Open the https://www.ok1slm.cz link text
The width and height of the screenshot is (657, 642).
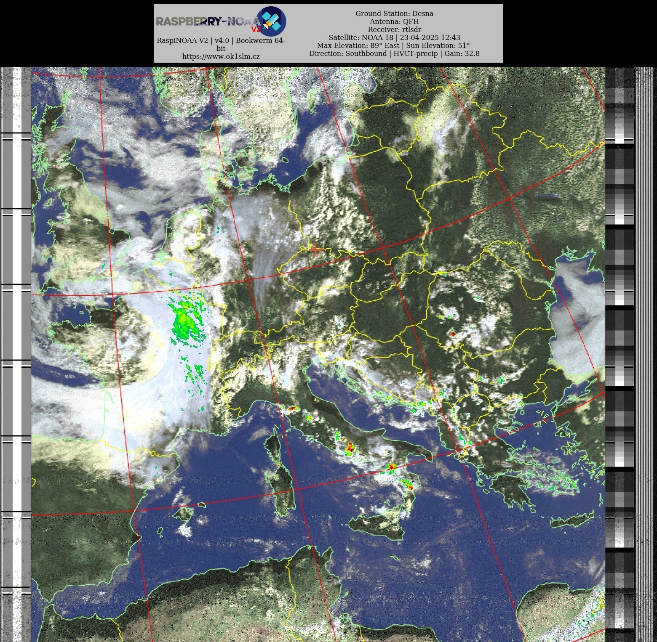[221, 56]
